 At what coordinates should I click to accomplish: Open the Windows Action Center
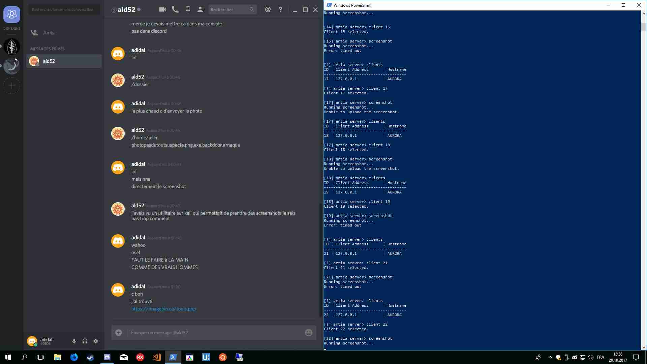636,357
